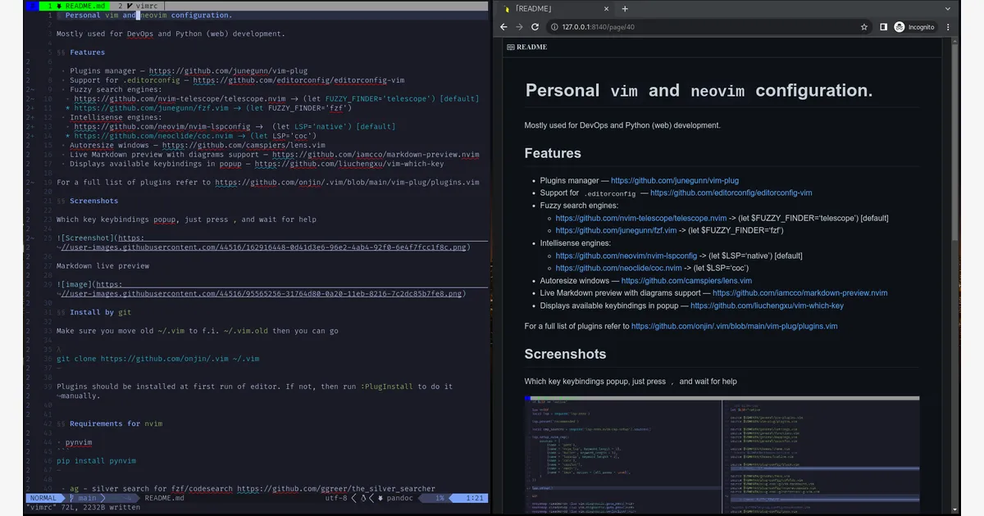
Task: Open the plugins.vim full list link
Action: click(735, 326)
